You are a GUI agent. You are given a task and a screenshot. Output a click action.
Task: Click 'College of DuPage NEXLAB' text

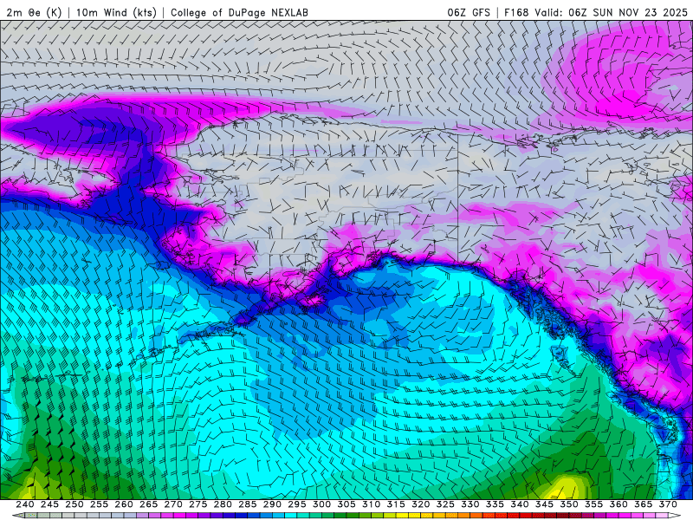(x=239, y=12)
